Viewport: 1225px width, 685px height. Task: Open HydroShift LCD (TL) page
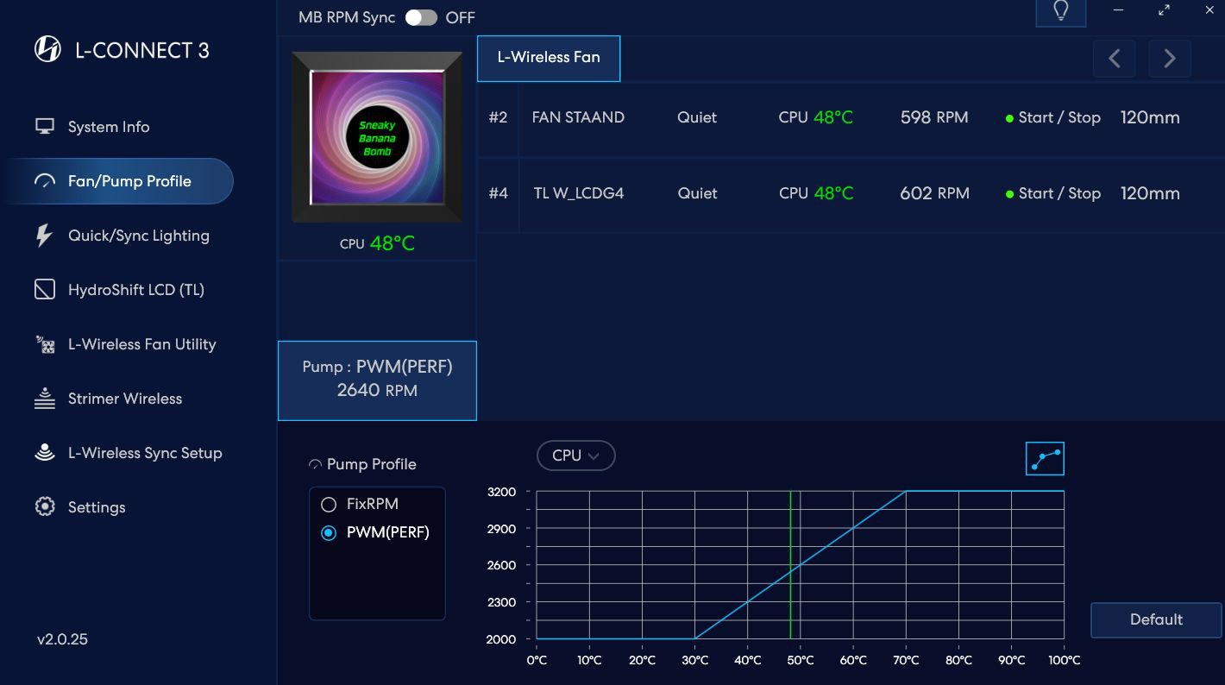(x=119, y=290)
